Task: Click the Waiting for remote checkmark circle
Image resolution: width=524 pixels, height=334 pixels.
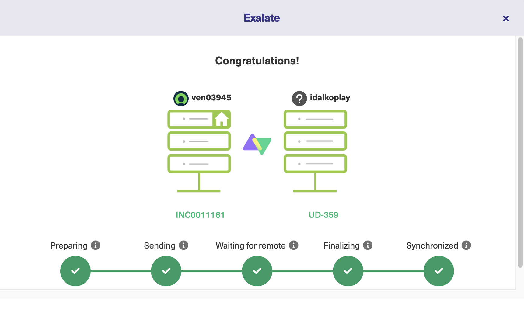Action: click(257, 271)
